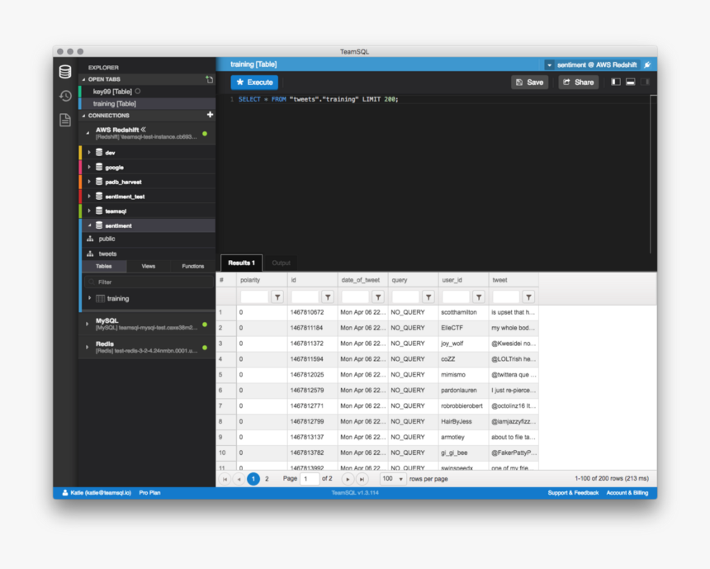This screenshot has width=710, height=569.
Task: Open a new tab using the icon beside OPEN TABS
Action: click(x=210, y=79)
